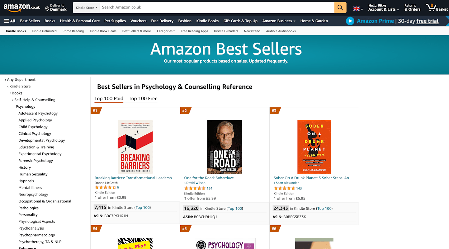The width and height of the screenshot is (449, 249).
Task: Click the Sober On A Drunk Planet cover
Action: click(x=314, y=147)
